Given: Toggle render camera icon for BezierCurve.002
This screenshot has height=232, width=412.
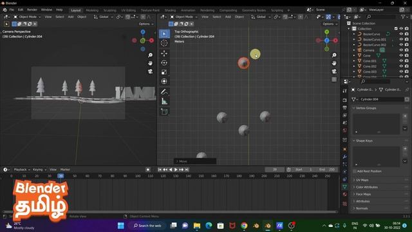Looking at the screenshot, I should point(407,44).
